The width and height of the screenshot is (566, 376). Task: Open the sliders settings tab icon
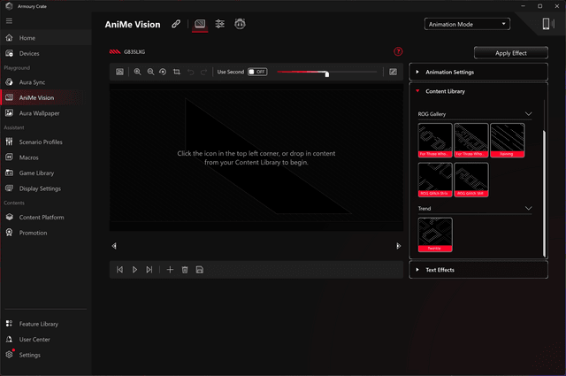click(220, 24)
